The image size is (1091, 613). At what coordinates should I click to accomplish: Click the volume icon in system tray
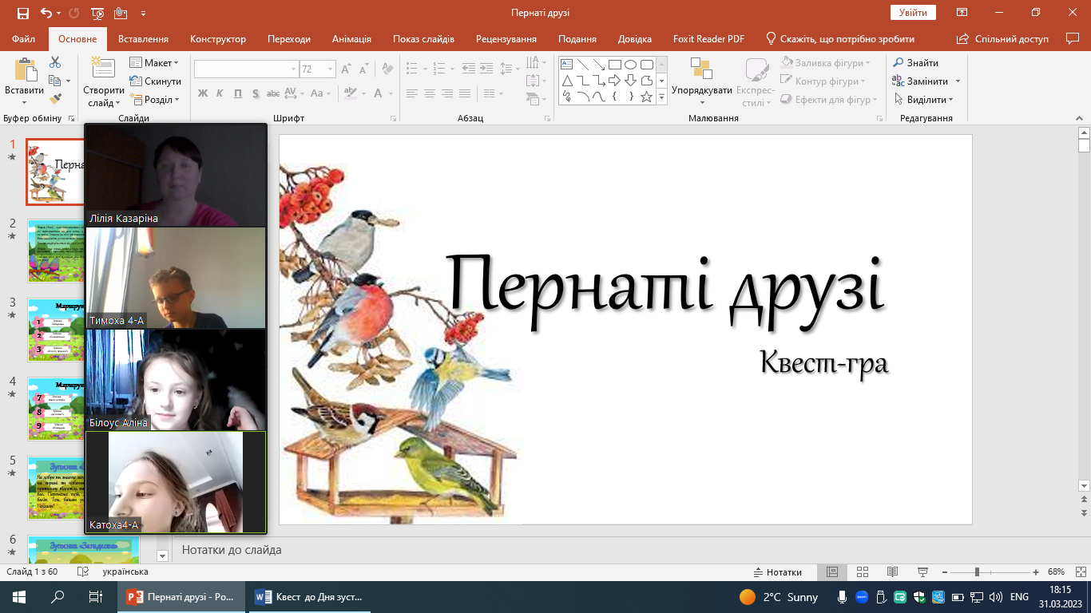coord(995,597)
